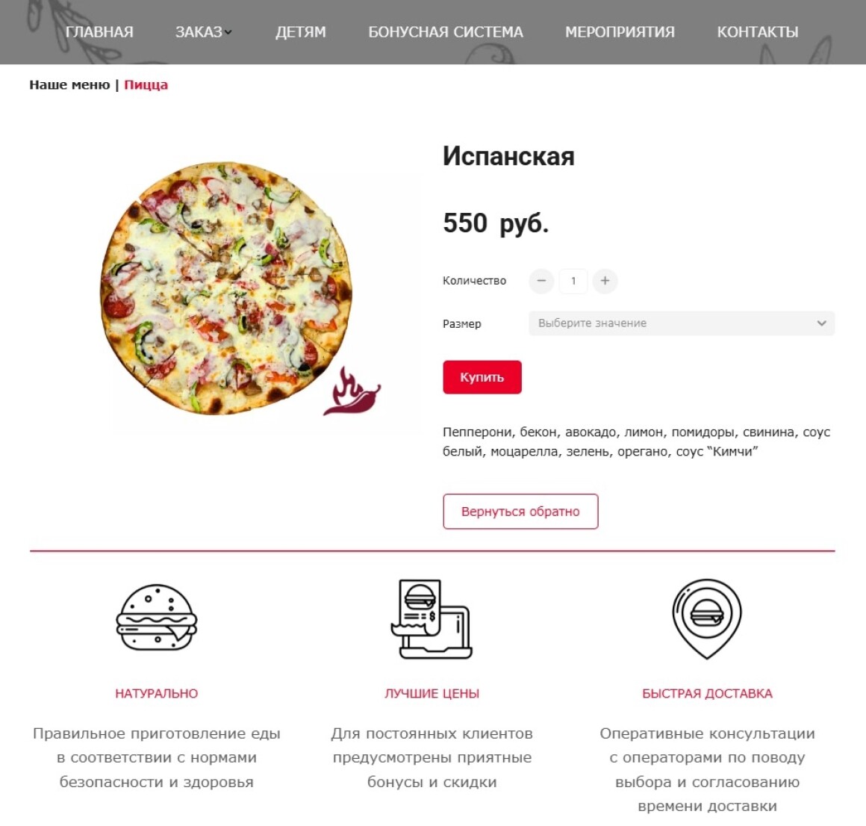866x826 pixels.
Task: Click the quantity input field
Action: click(573, 281)
